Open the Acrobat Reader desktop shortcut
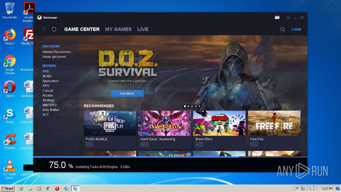Viewport: 341px width, 192px height. point(29,12)
